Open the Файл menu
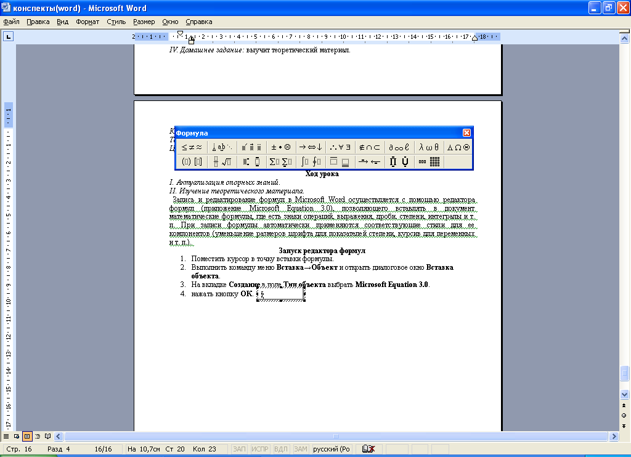This screenshot has height=457, width=631. (x=11, y=22)
